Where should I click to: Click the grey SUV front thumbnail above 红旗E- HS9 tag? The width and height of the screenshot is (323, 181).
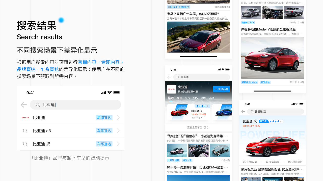click(x=251, y=13)
